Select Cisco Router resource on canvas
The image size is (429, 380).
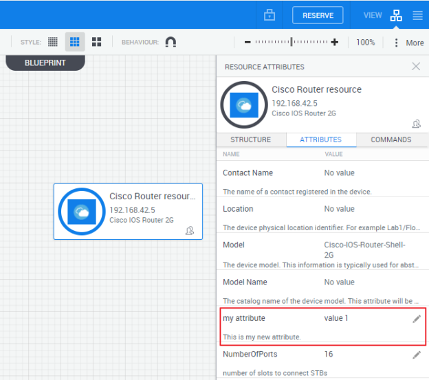coord(128,211)
